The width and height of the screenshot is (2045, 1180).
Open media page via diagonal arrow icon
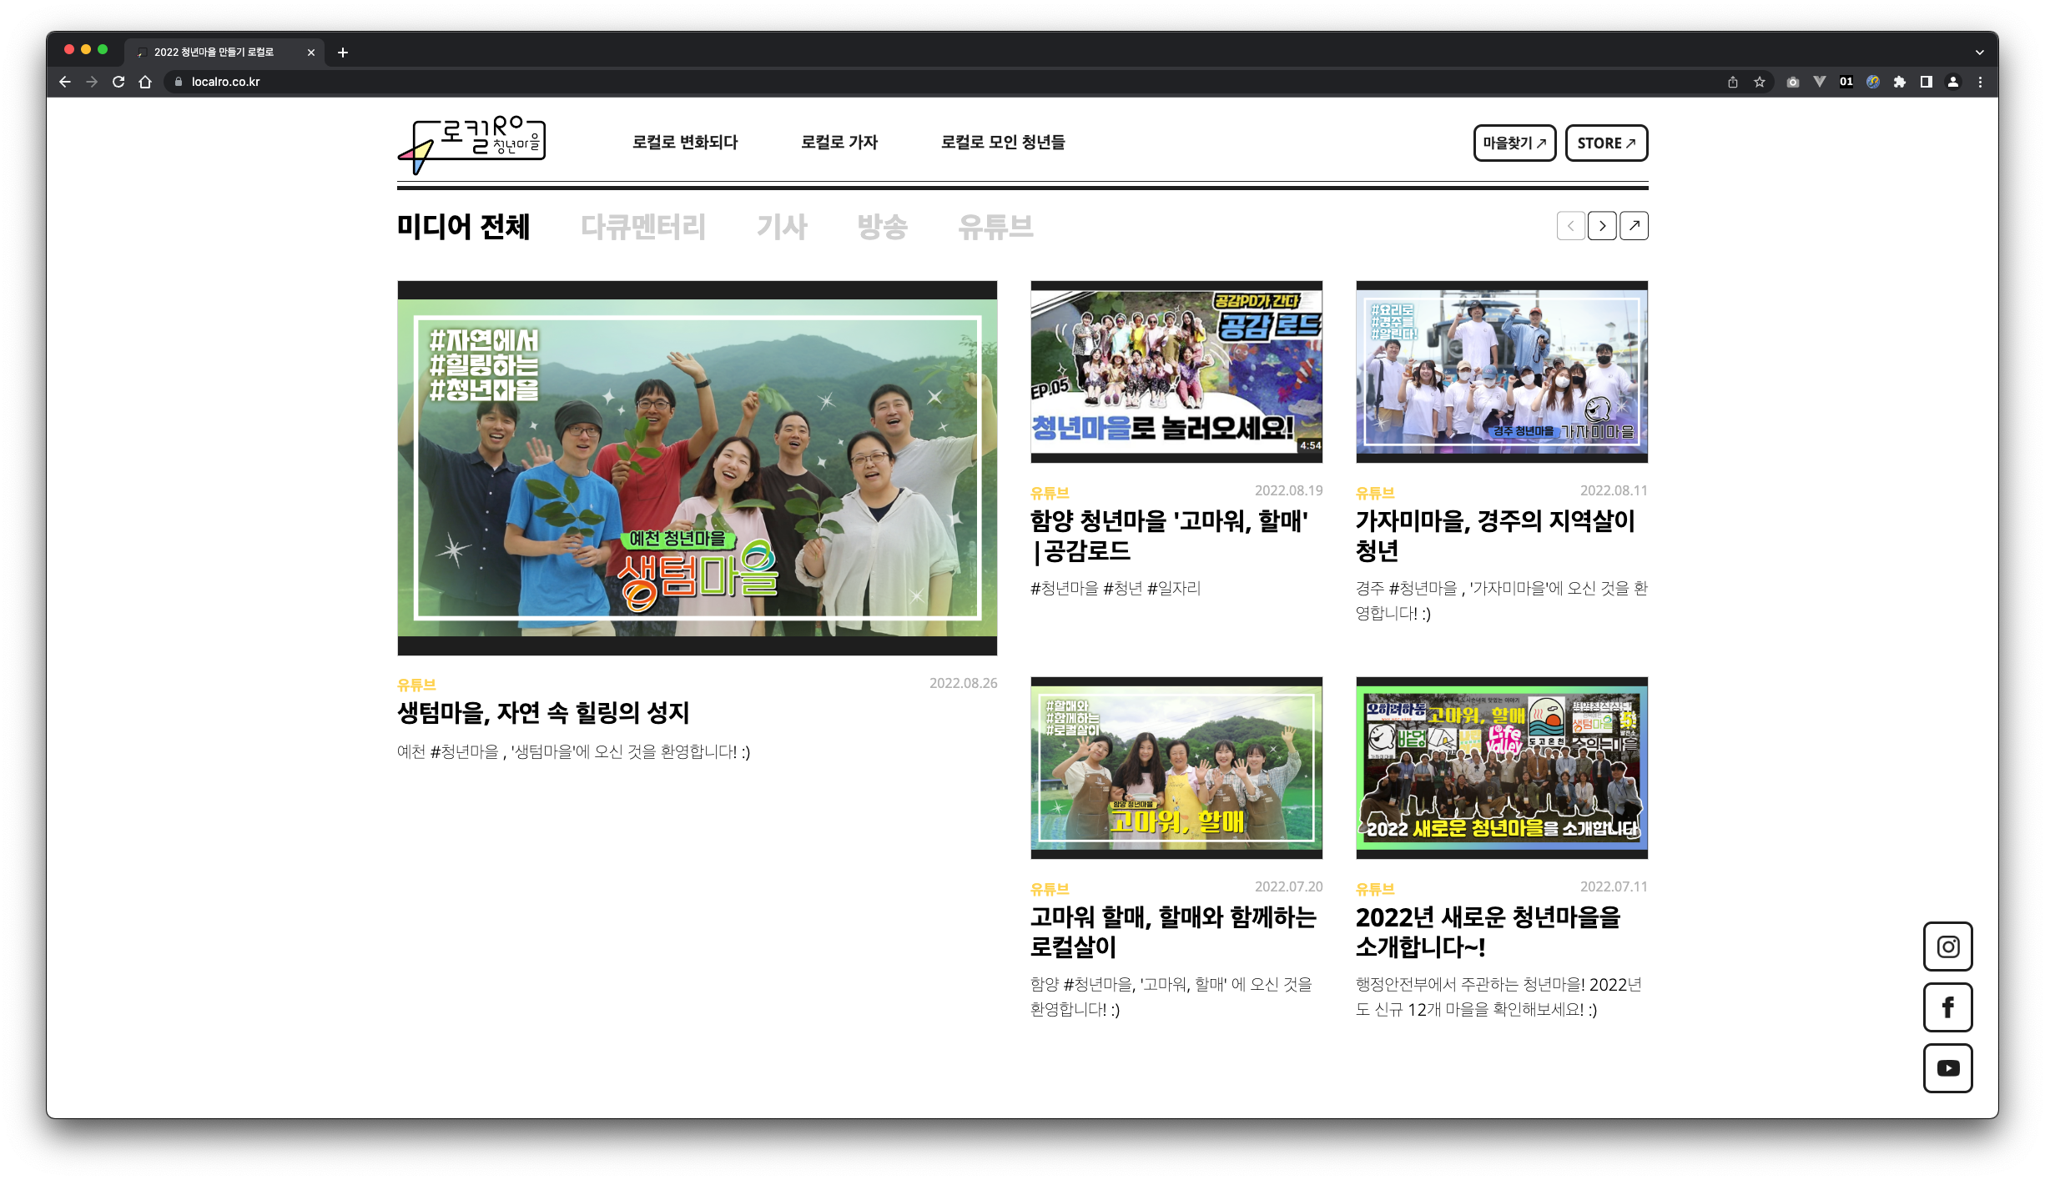tap(1634, 226)
